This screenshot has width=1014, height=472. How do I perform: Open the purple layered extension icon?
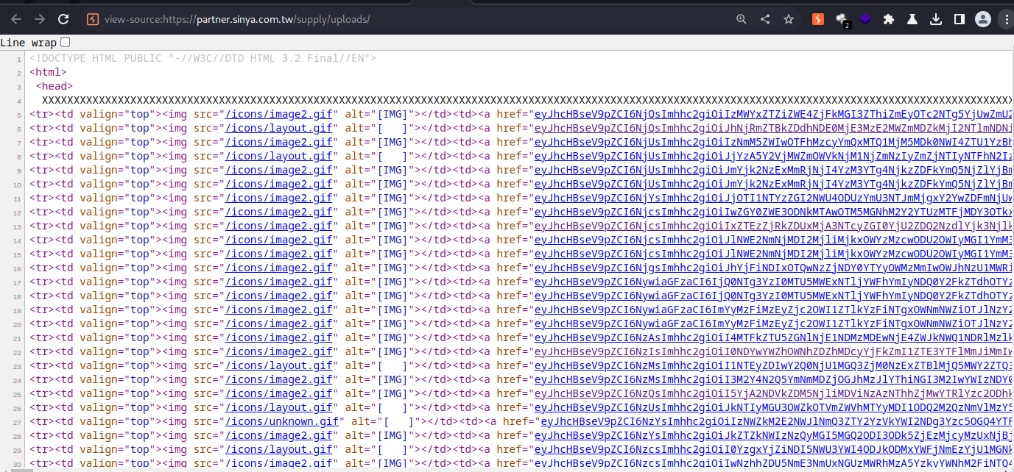tap(865, 19)
